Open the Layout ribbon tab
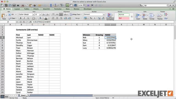The width and height of the screenshot is (176, 99). pyautogui.click(x=17, y=9)
